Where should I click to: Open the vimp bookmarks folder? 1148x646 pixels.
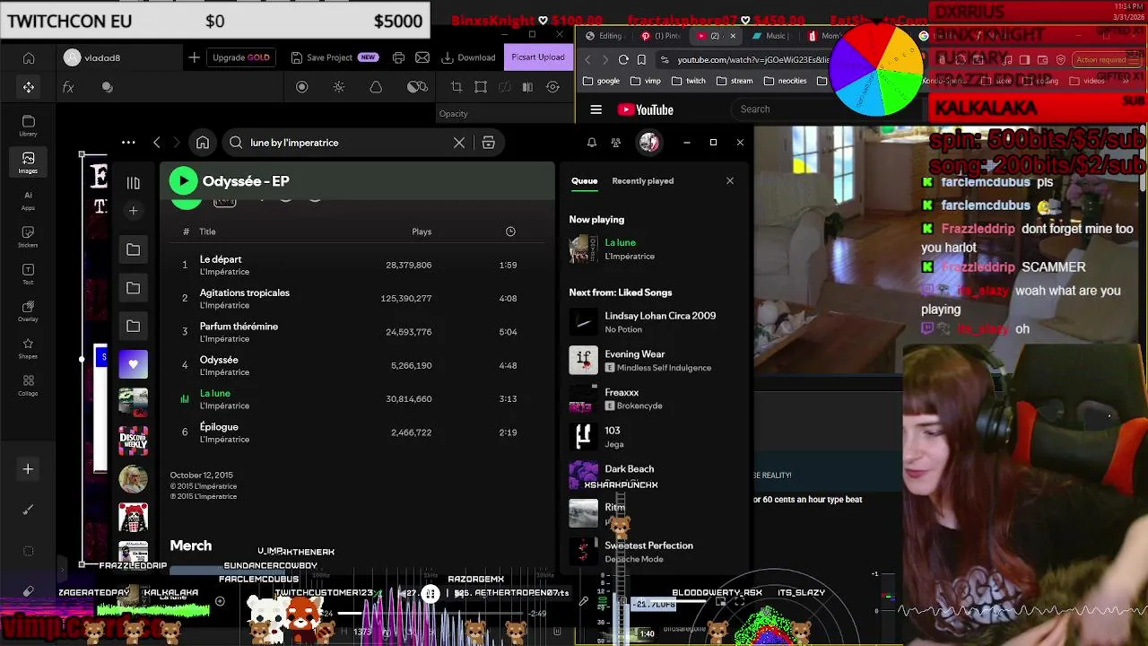coord(646,81)
